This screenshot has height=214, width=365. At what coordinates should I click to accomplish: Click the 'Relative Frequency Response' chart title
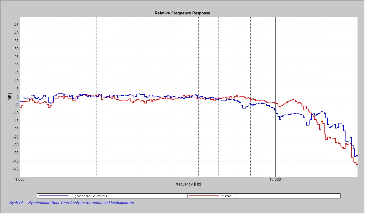(x=182, y=13)
